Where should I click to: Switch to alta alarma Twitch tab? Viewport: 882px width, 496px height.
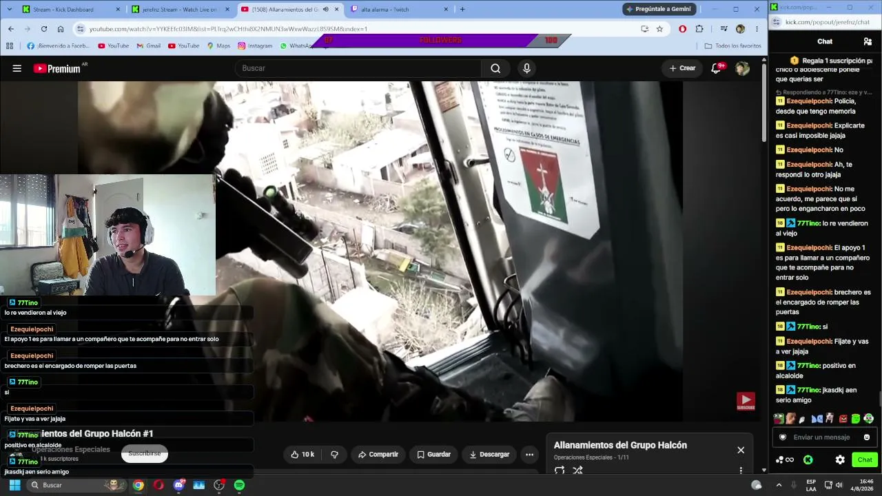[400, 9]
